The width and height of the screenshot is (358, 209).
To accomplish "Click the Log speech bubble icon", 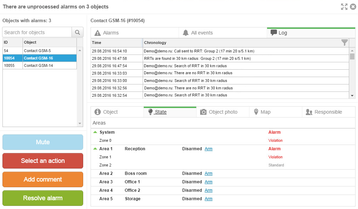I will click(x=273, y=33).
